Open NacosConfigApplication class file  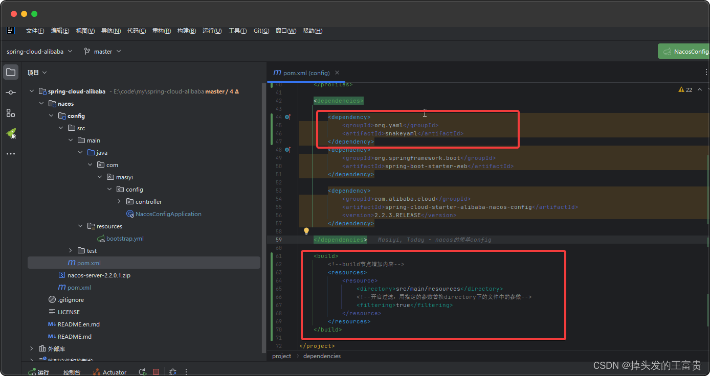pyautogui.click(x=164, y=214)
